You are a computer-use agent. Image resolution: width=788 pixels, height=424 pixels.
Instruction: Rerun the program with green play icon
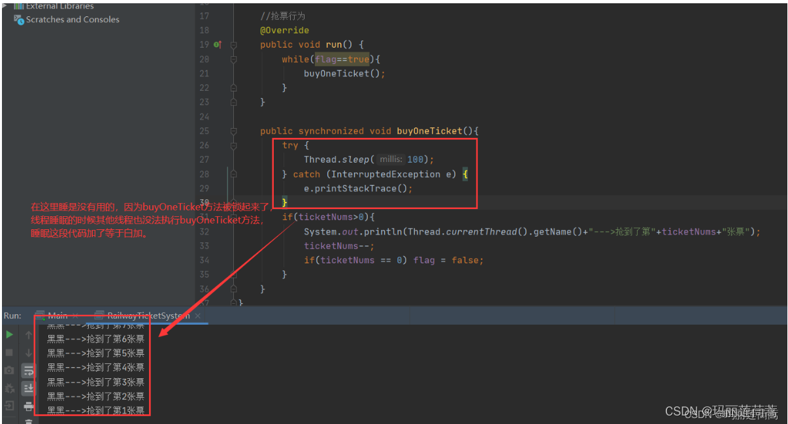[8, 334]
